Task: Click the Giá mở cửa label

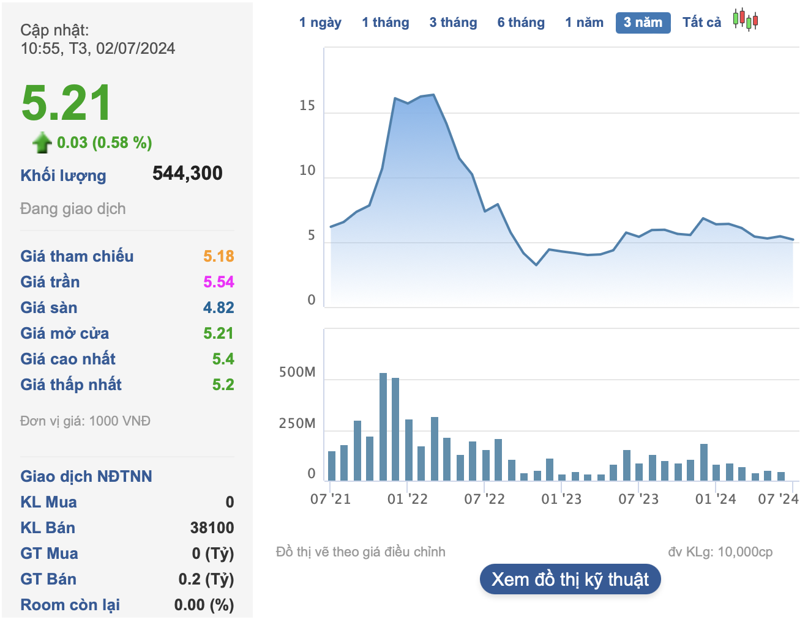Action: [65, 333]
